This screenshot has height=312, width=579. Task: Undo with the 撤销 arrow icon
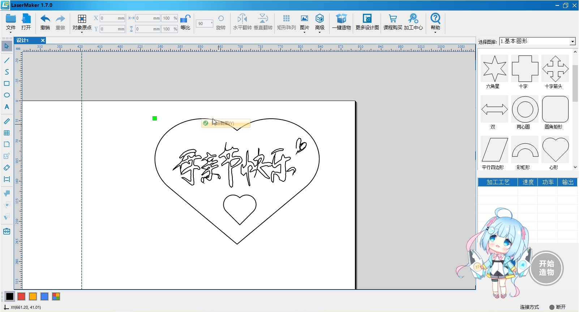45,18
